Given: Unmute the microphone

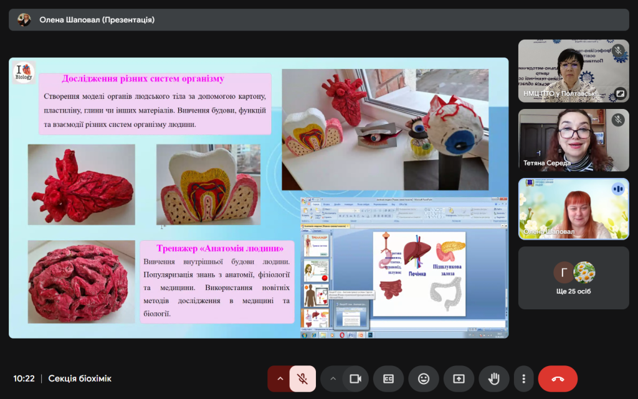Looking at the screenshot, I should (x=303, y=378).
